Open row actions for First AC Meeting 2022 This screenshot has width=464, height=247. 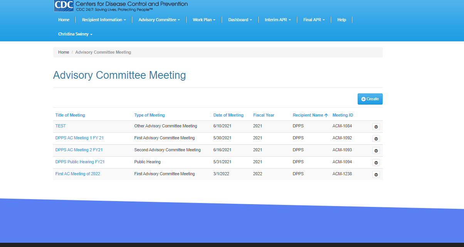click(376, 174)
